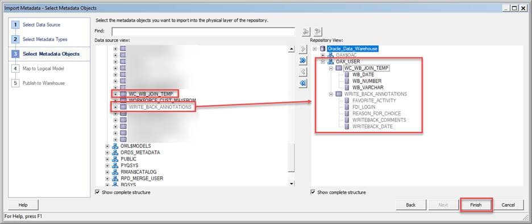Screen dimensions: 532x224
Task: Collapse the OAX_USER schema node
Action: coord(323,62)
